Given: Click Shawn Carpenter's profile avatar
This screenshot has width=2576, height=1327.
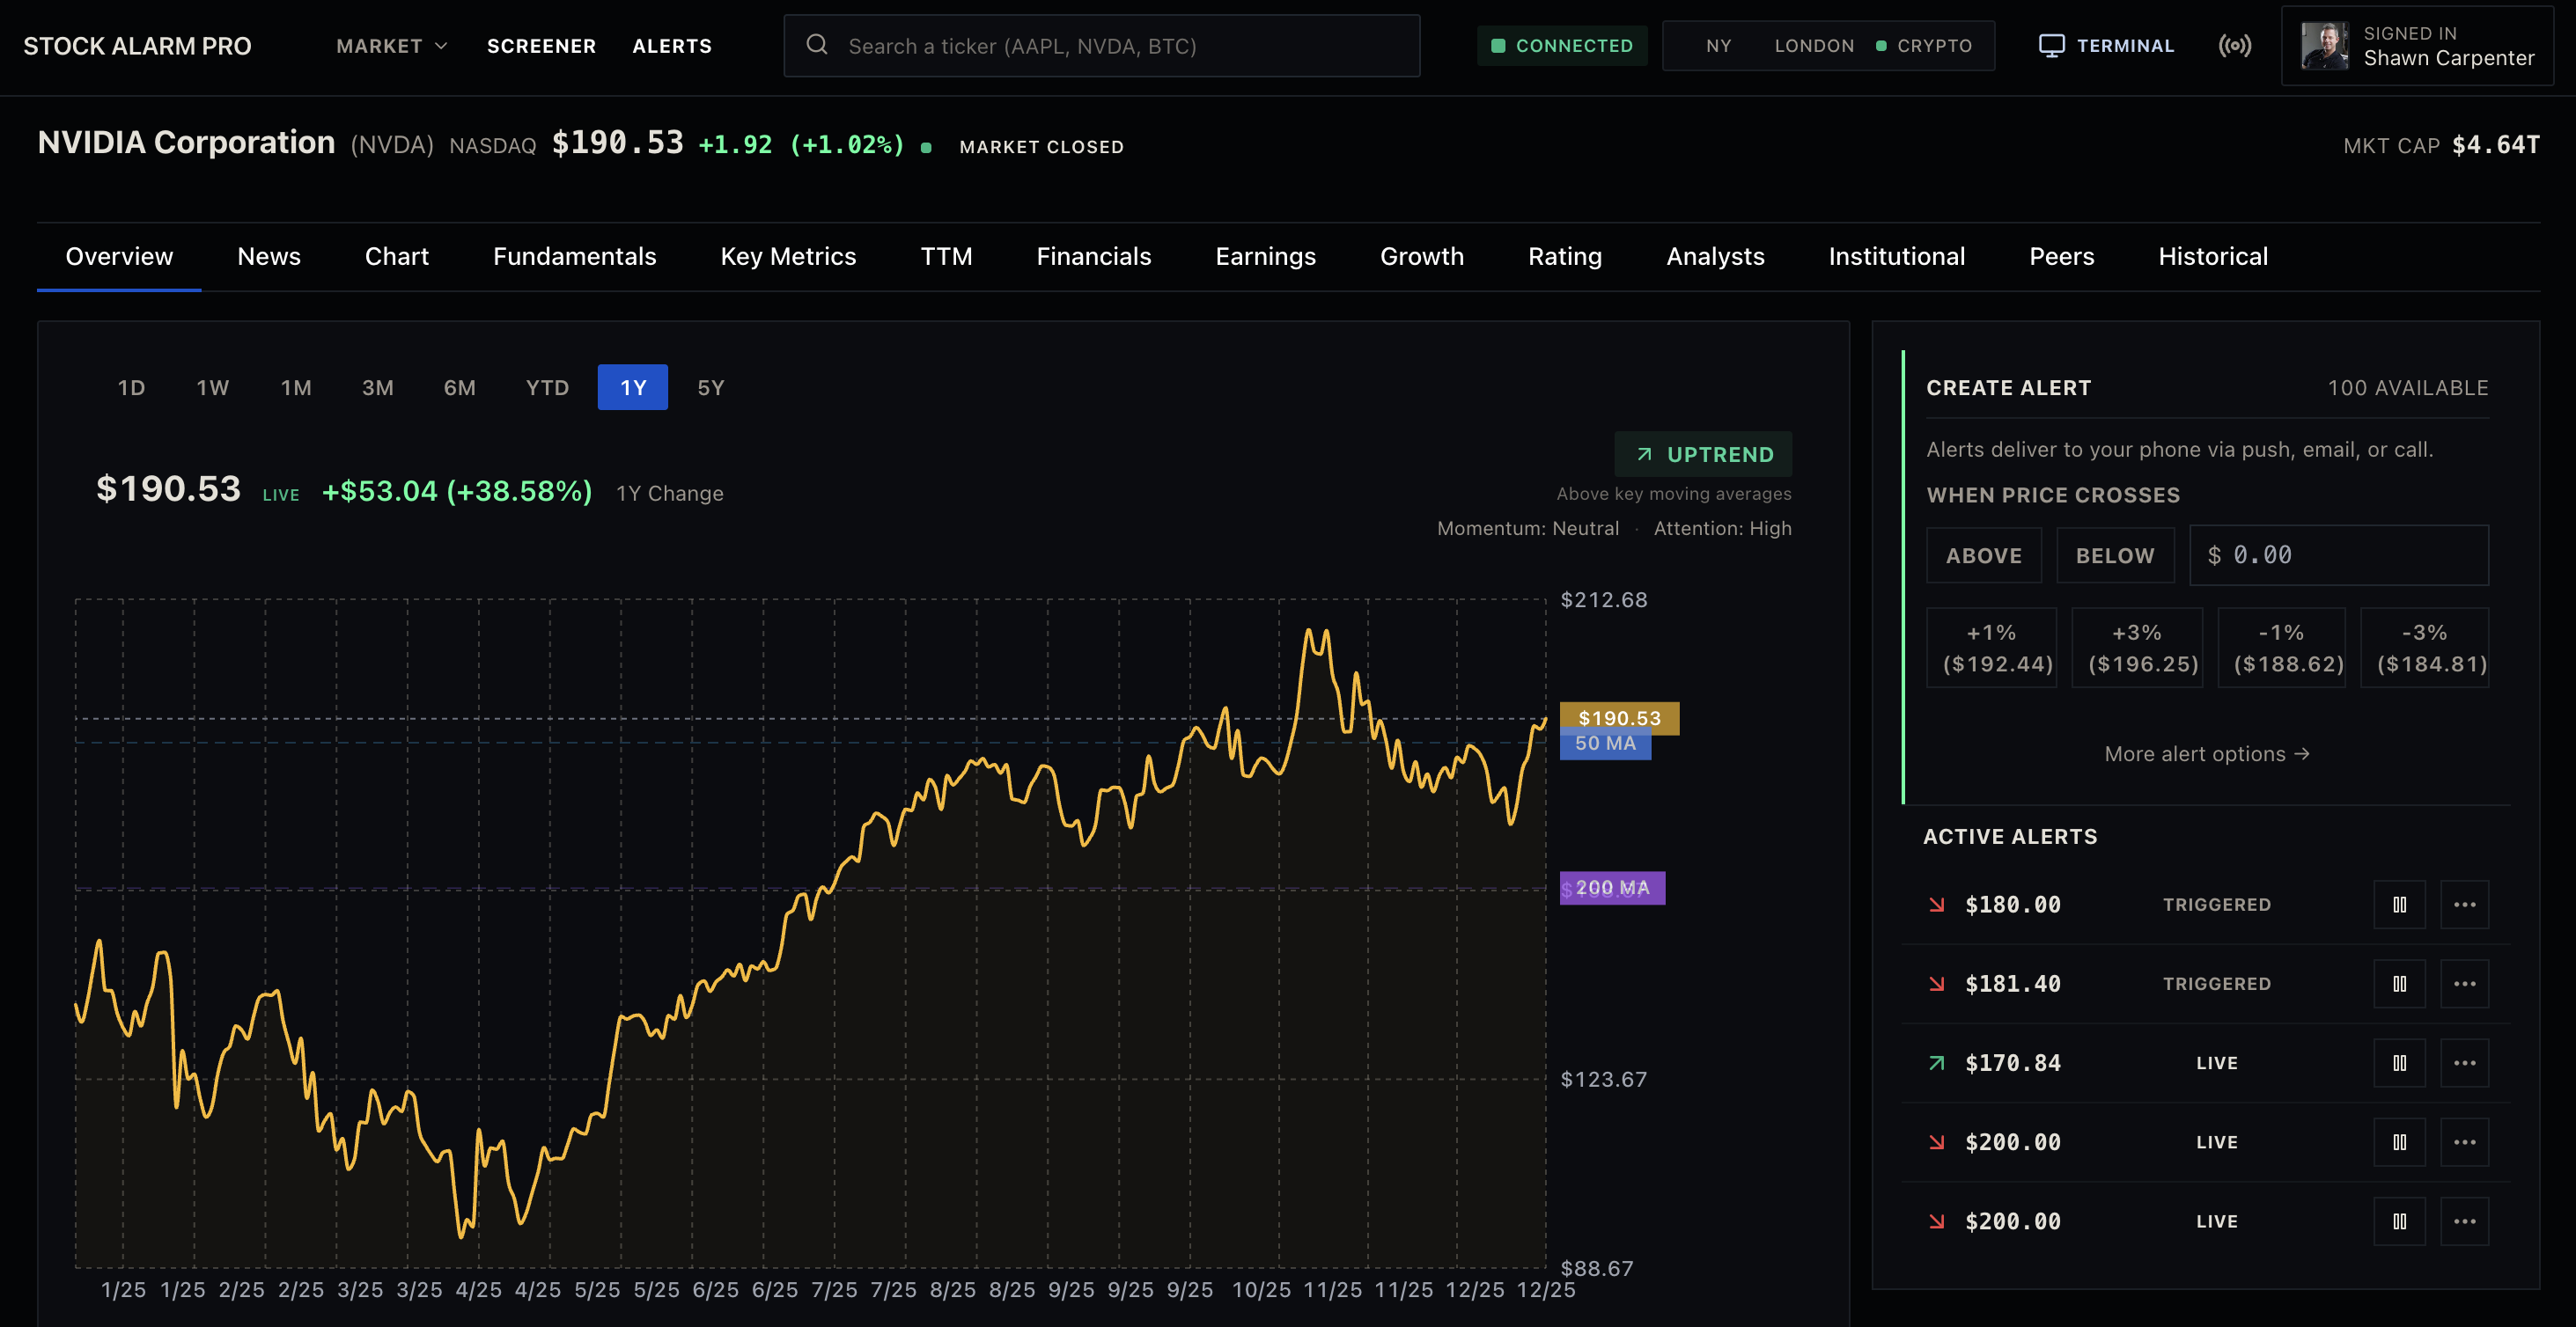Looking at the screenshot, I should tap(2324, 46).
